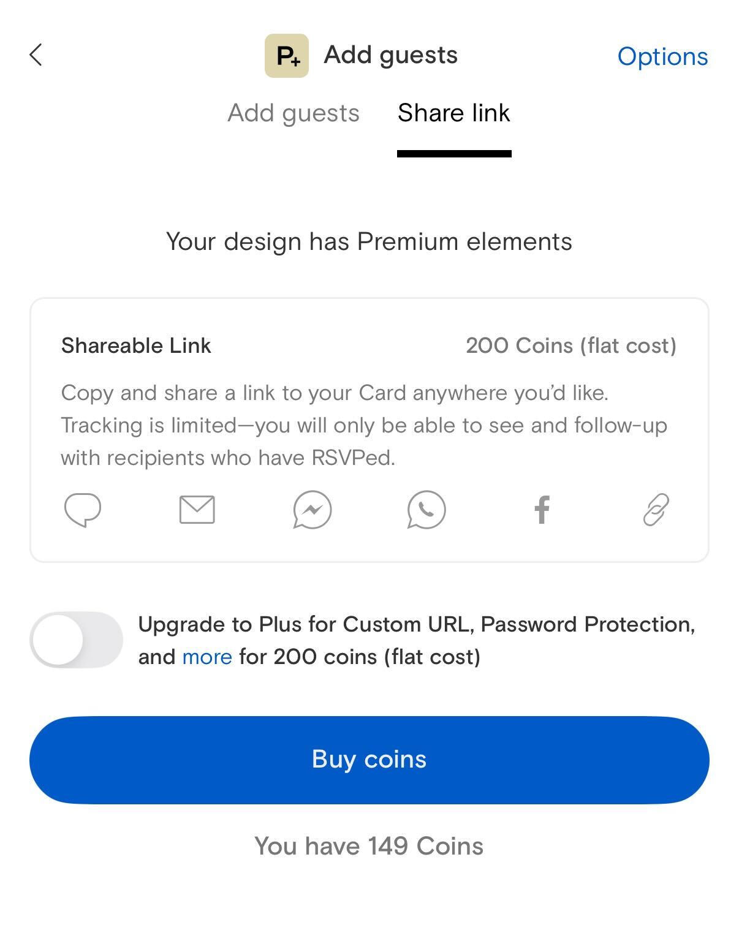This screenshot has height=925, width=739.
Task: Open Options in the top right
Action: coord(662,56)
